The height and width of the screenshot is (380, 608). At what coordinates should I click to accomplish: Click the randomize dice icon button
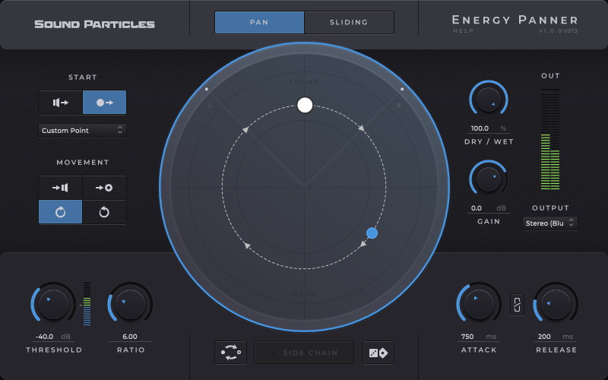click(x=378, y=353)
